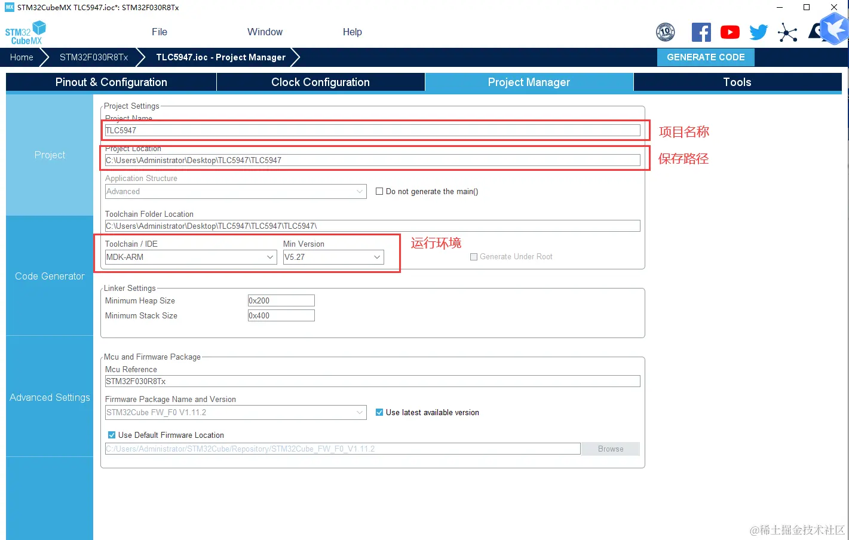849x540 pixels.
Task: Click TLC5947.ioc - Project Manager breadcrumb
Action: point(220,57)
